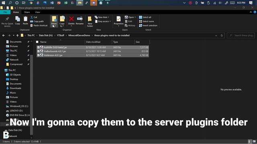257x144 pixels.
Task: Open the Move to menu
Action: click(54, 22)
